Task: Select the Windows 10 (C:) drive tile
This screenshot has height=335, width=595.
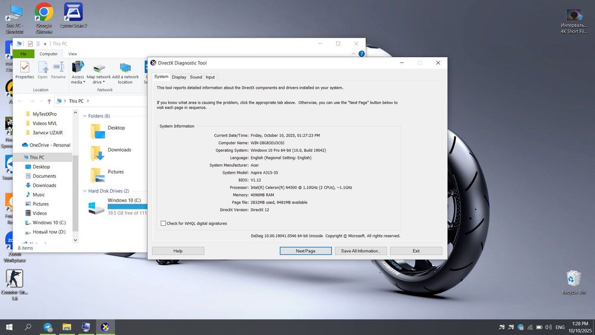Action: point(118,207)
